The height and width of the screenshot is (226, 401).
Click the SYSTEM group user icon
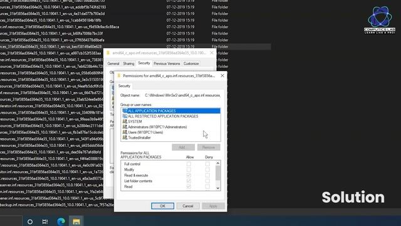tap(125, 121)
